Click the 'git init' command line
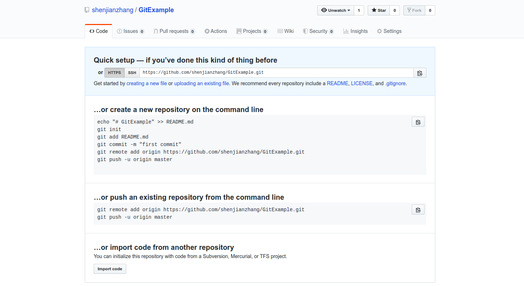 point(109,130)
